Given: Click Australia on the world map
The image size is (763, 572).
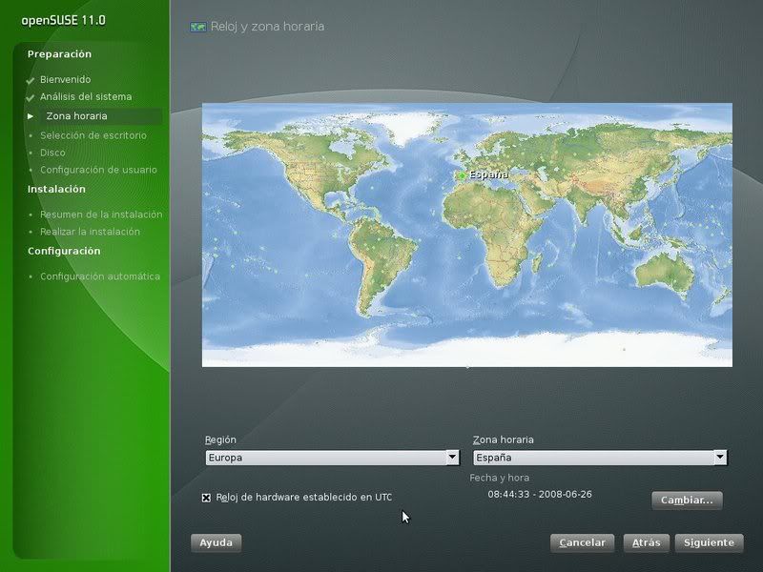Looking at the screenshot, I should click(665, 273).
